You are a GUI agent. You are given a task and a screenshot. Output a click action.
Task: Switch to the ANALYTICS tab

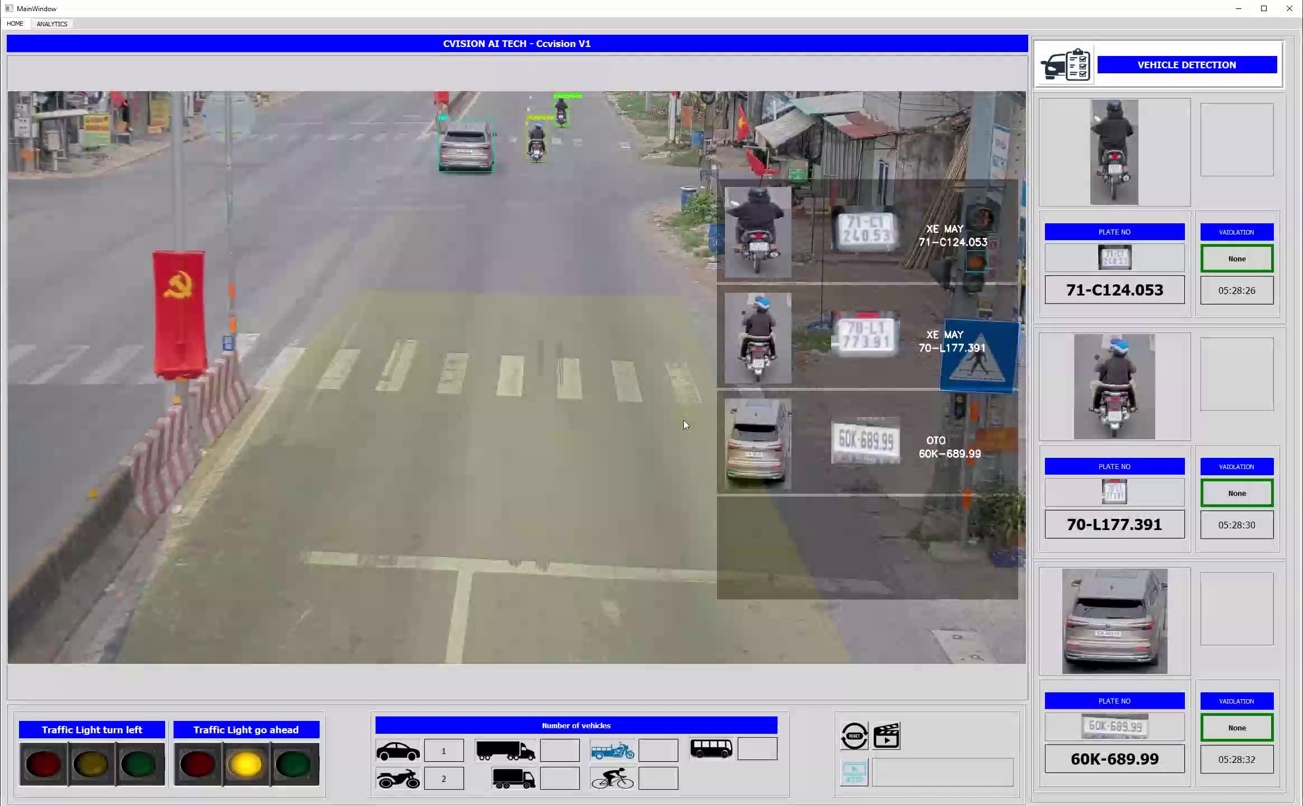coord(52,24)
